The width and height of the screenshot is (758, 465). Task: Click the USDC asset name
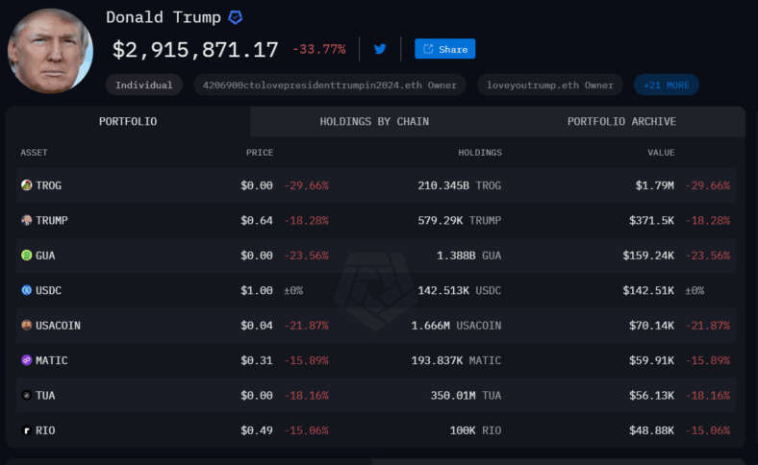[48, 290]
